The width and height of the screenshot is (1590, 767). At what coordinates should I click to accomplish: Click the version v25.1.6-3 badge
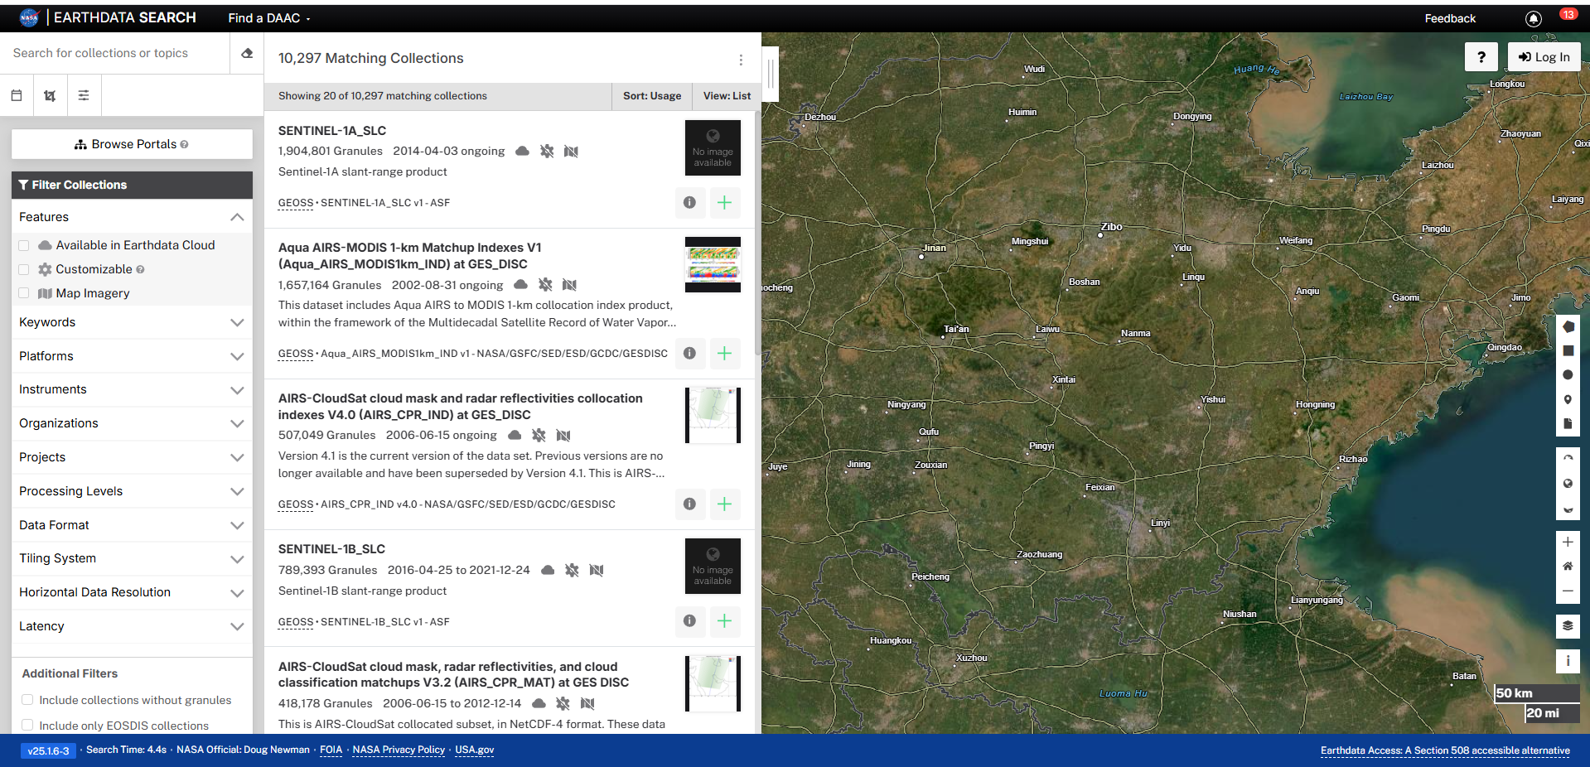(48, 750)
